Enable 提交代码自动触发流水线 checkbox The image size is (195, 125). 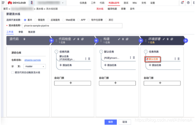[x=13, y=72]
